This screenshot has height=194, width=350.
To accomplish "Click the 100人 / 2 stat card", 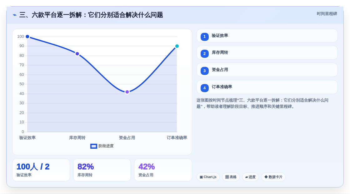I will [41, 170].
